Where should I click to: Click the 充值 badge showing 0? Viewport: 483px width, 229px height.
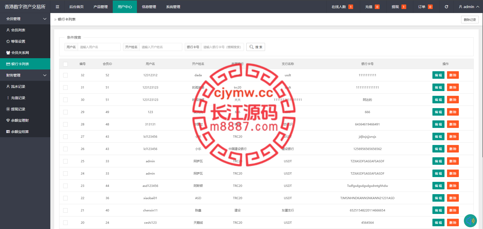(377, 7)
